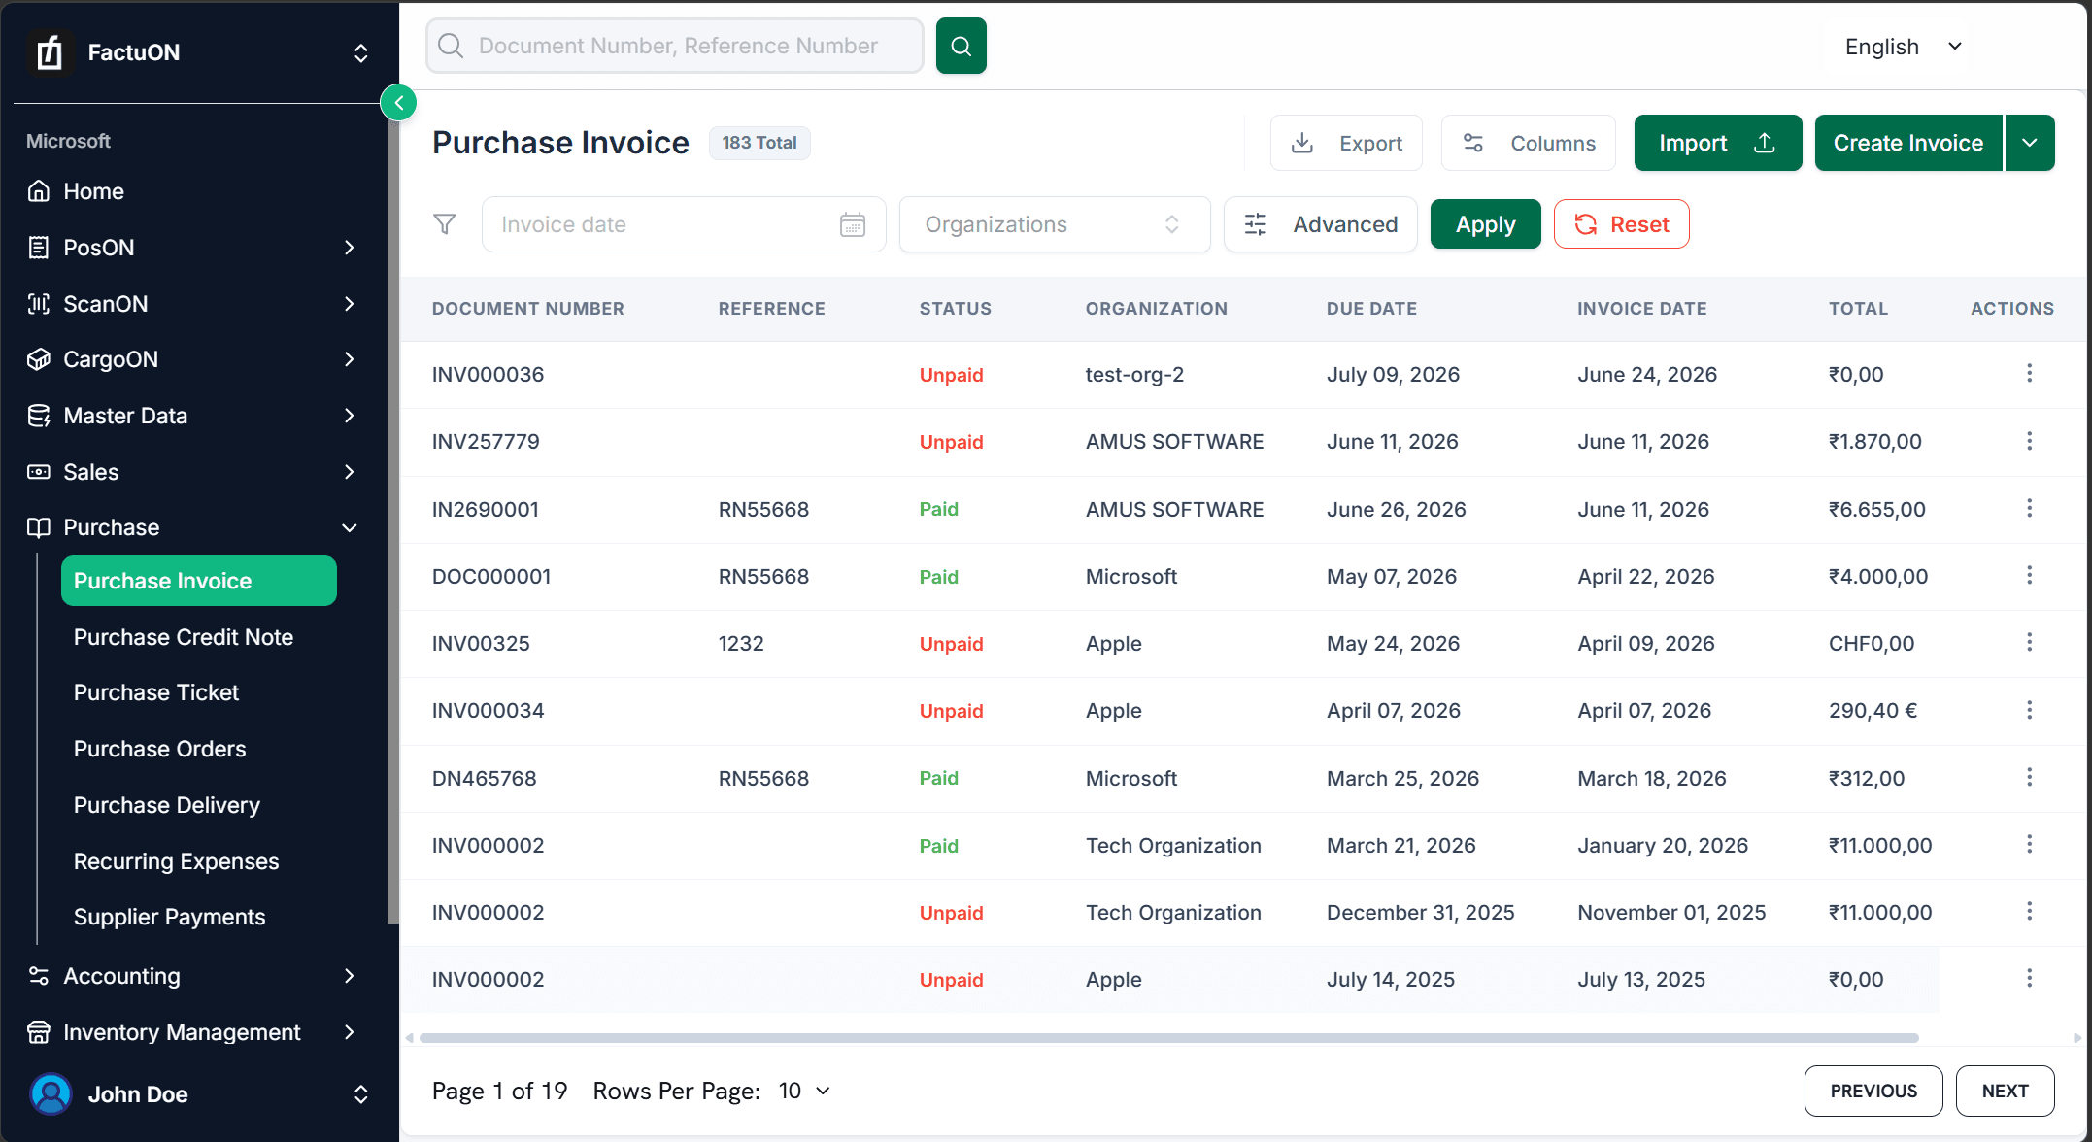Click the Invoice date input field
The height and width of the screenshot is (1142, 2092).
[x=684, y=224]
